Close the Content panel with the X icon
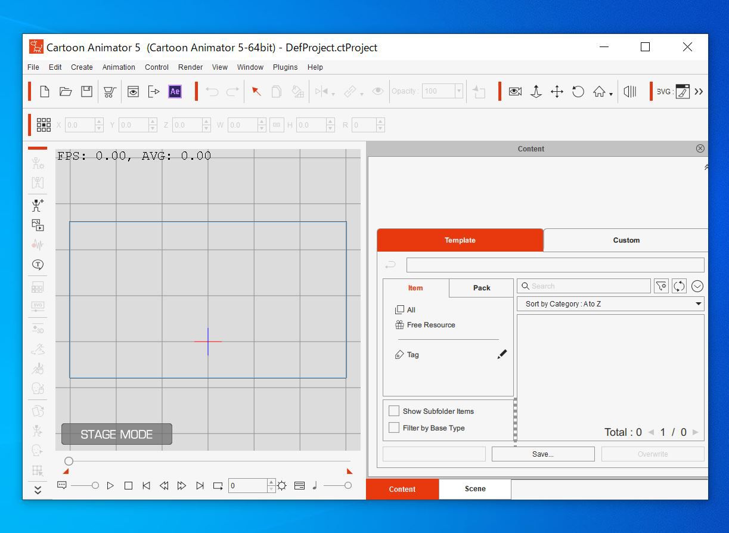This screenshot has width=729, height=533. tap(700, 148)
